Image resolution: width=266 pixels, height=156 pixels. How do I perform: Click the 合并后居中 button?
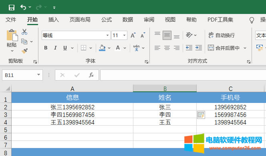(x=224, y=48)
